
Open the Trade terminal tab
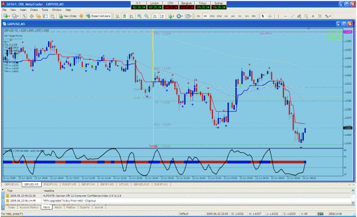(x=11, y=207)
